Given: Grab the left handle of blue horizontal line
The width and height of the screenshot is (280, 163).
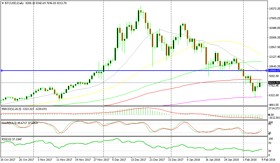Looking at the screenshot, I should (1, 71).
